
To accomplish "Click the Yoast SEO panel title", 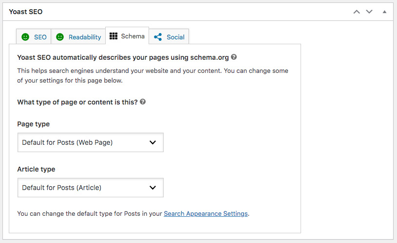I will (25, 11).
